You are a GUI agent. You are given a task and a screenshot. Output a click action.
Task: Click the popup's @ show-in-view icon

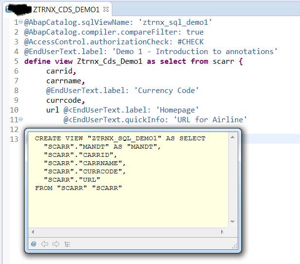34,244
